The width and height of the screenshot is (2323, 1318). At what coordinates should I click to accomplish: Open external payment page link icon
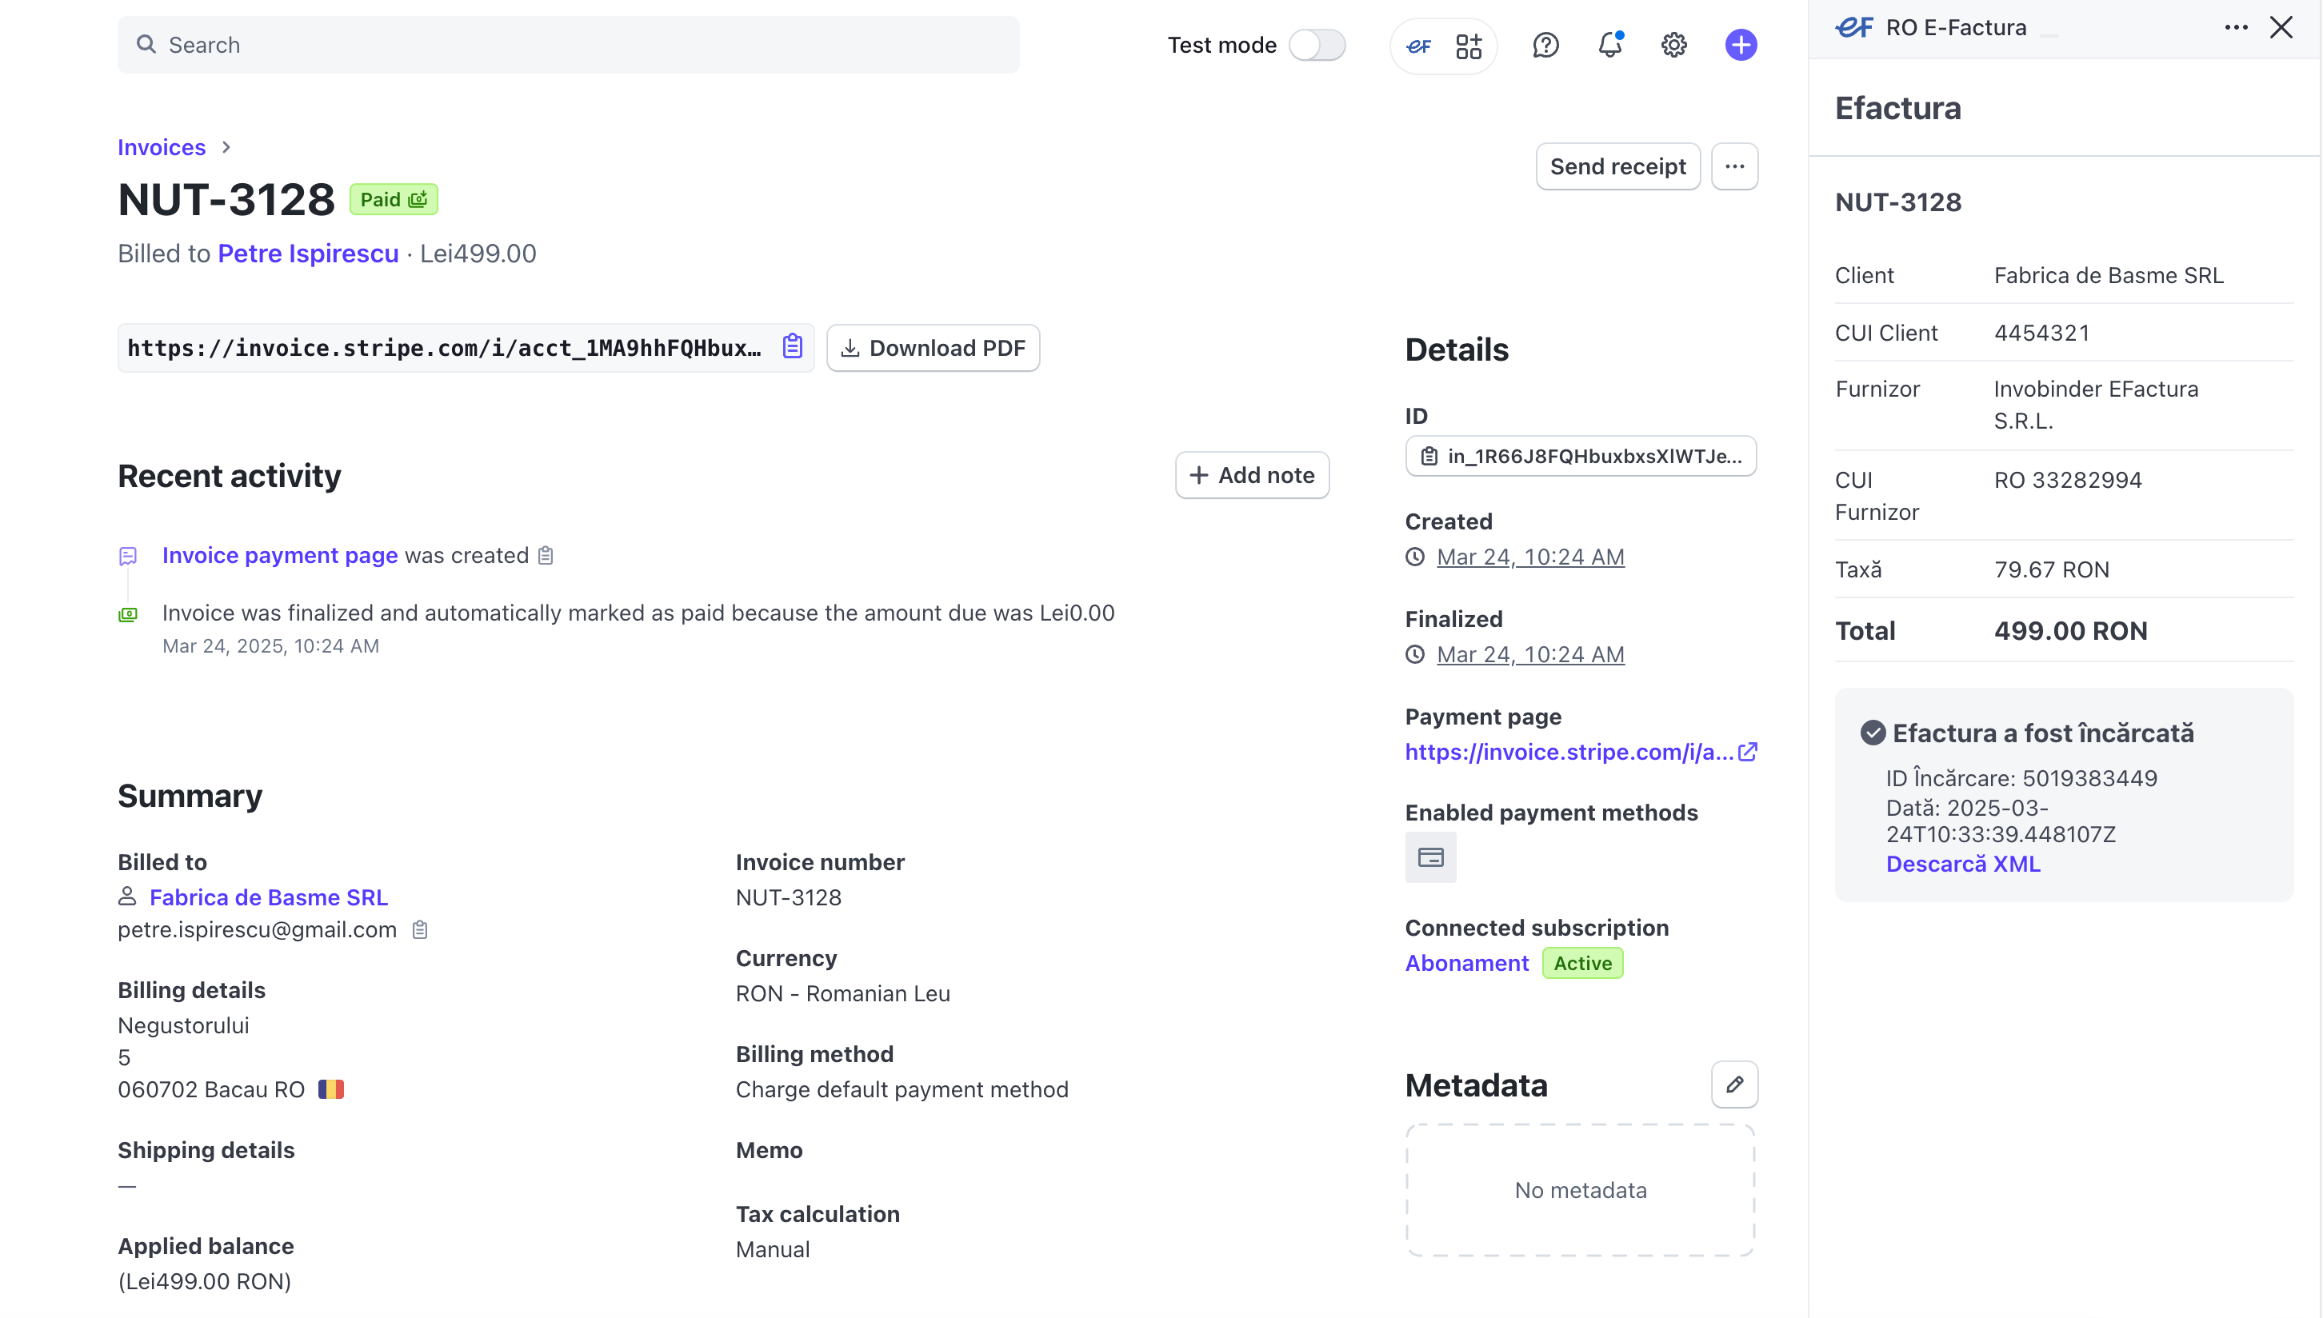1747,753
